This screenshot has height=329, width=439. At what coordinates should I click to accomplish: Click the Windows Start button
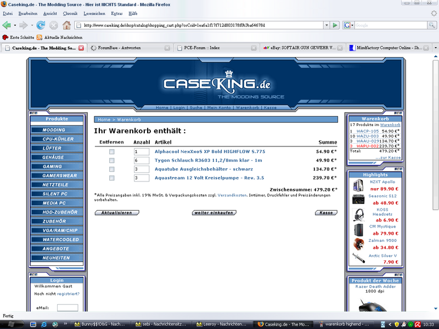point(11,324)
